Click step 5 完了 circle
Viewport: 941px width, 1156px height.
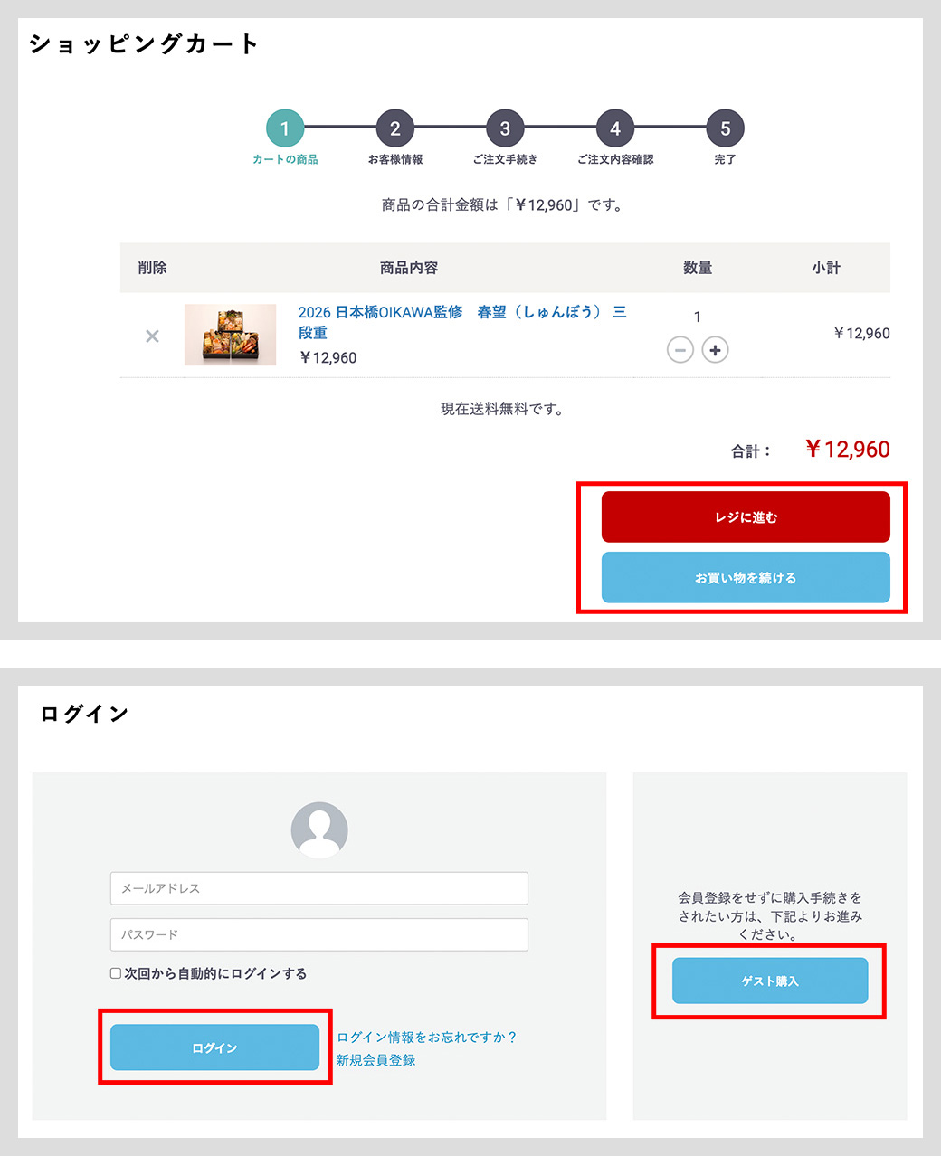point(725,128)
